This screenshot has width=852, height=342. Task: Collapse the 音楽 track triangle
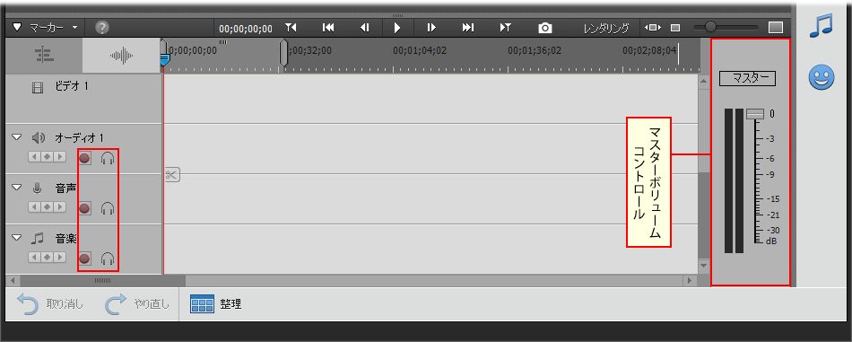coord(17,237)
